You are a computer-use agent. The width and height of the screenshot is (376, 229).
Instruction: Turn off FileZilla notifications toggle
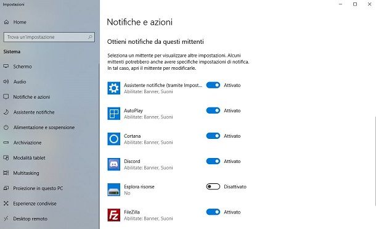click(213, 212)
